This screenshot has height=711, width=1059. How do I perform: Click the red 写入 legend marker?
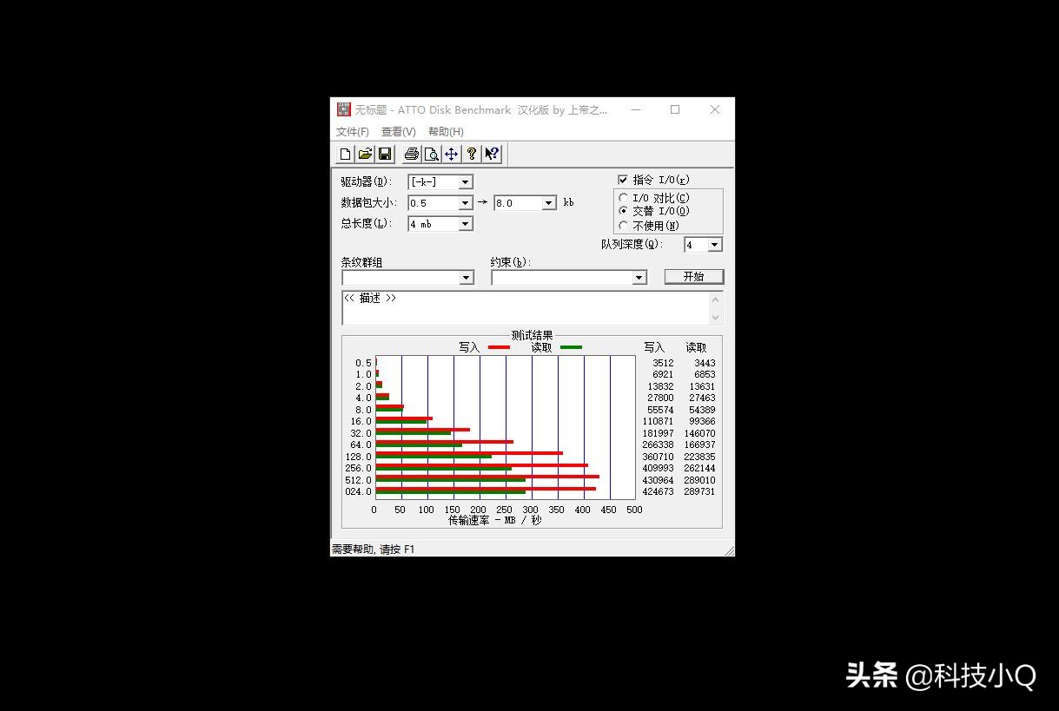(499, 346)
